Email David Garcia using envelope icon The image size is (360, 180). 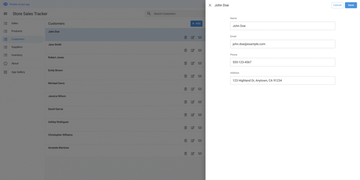[x=200, y=115]
